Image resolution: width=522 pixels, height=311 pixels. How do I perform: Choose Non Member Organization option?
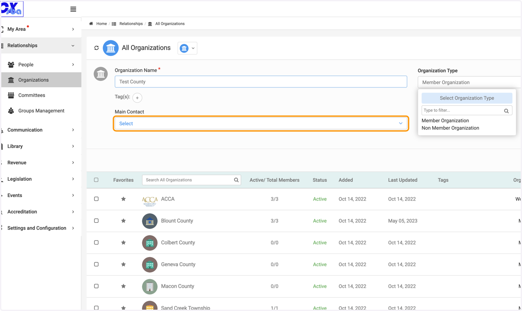(x=450, y=128)
